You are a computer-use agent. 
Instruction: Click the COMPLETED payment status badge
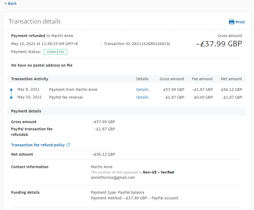point(55,52)
